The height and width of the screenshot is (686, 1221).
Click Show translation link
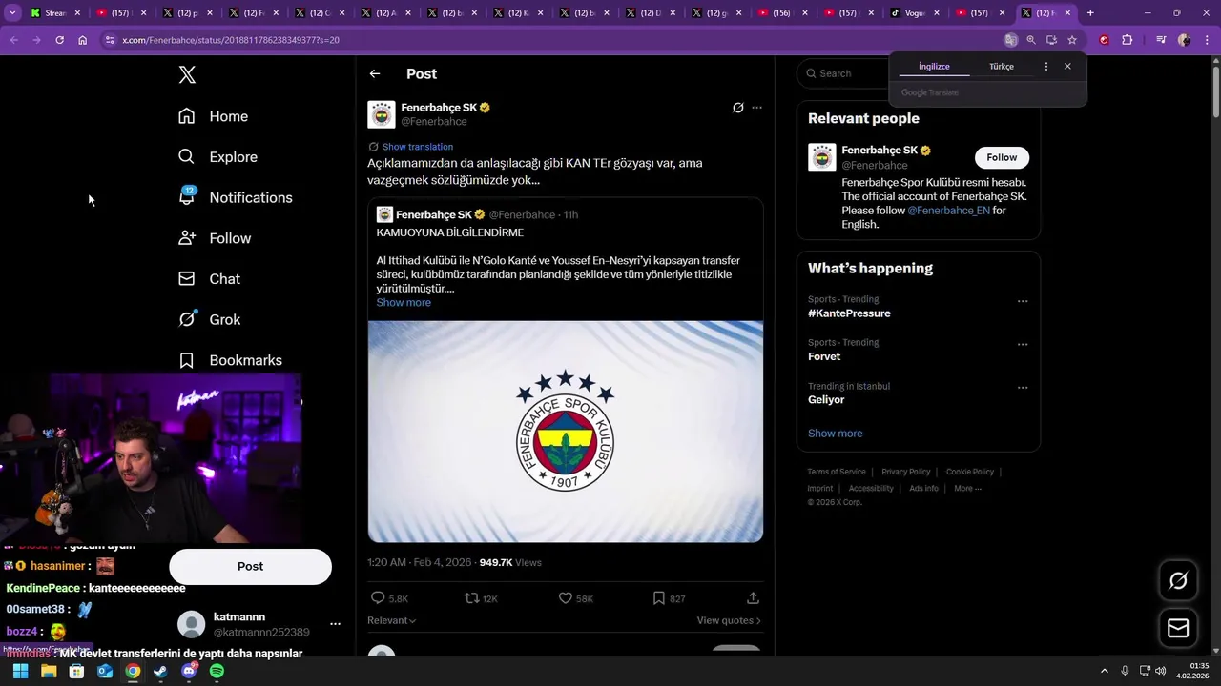coord(418,147)
